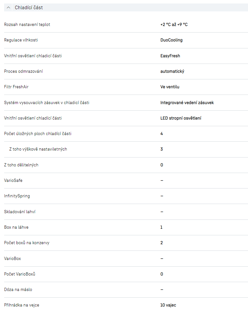Viewport: 248px width, 309px height.
Task: Click the VarioSafe row label
Action: coord(13,181)
